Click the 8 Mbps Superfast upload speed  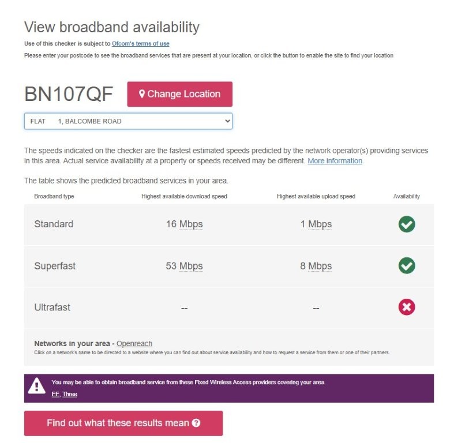pyautogui.click(x=316, y=266)
